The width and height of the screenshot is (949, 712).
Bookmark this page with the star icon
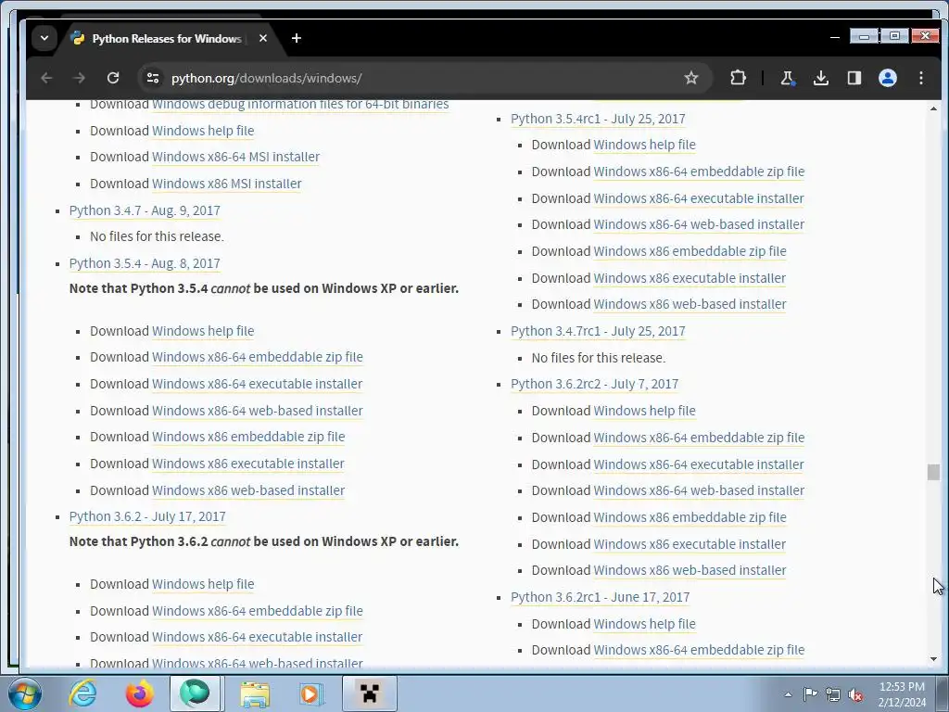click(x=691, y=78)
